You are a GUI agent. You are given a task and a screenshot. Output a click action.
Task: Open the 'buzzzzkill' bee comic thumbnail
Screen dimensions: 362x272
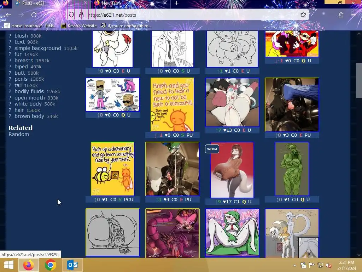click(172, 104)
